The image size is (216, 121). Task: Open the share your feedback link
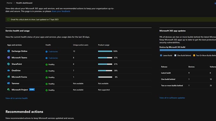tap(61, 11)
